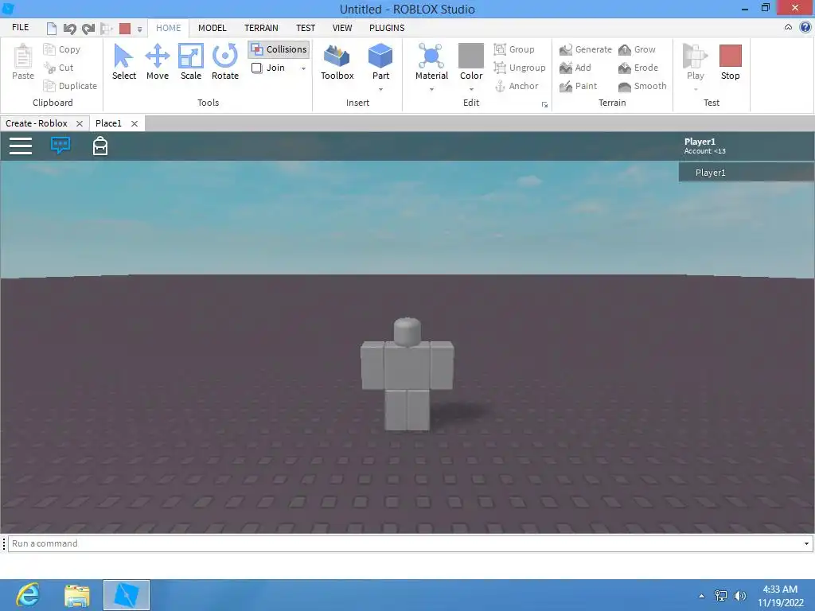Viewport: 815px width, 611px height.
Task: Click the Copy button
Action: click(62, 49)
